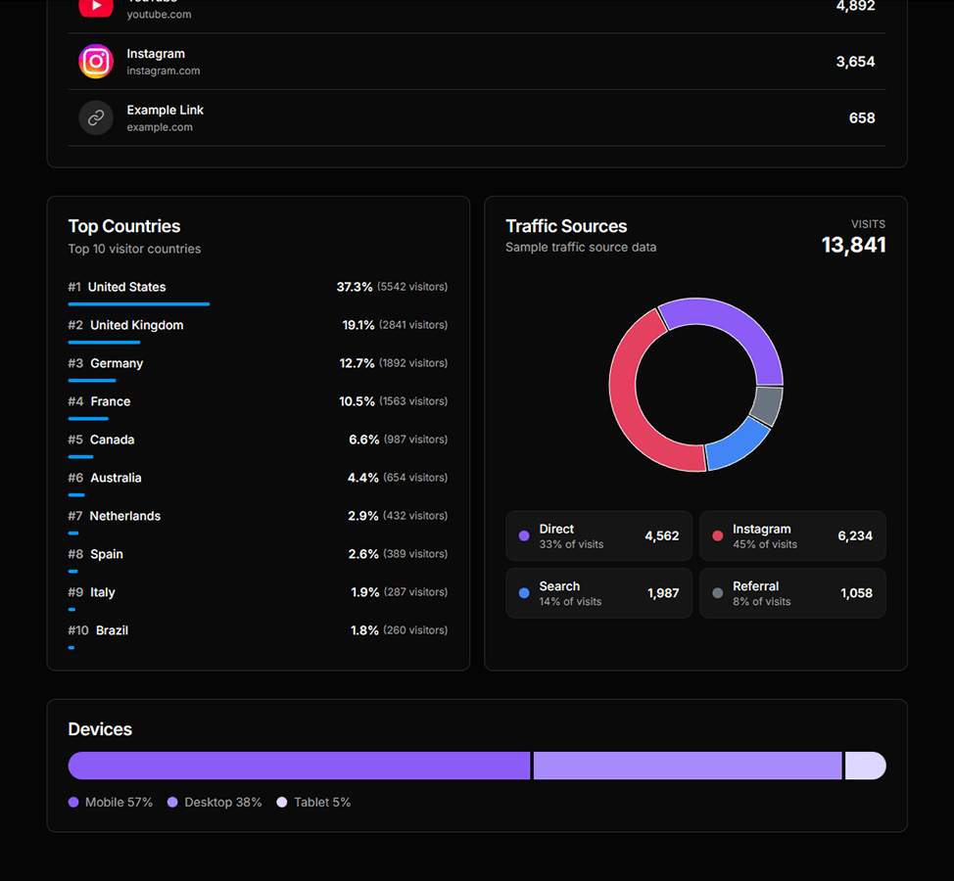This screenshot has width=954, height=881.
Task: Click the Tablet legend dot under Devices
Action: pyautogui.click(x=283, y=802)
